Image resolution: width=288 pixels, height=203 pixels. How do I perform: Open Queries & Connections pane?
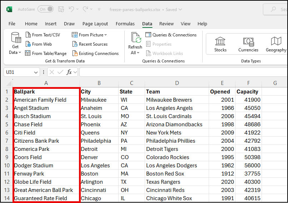171,35
